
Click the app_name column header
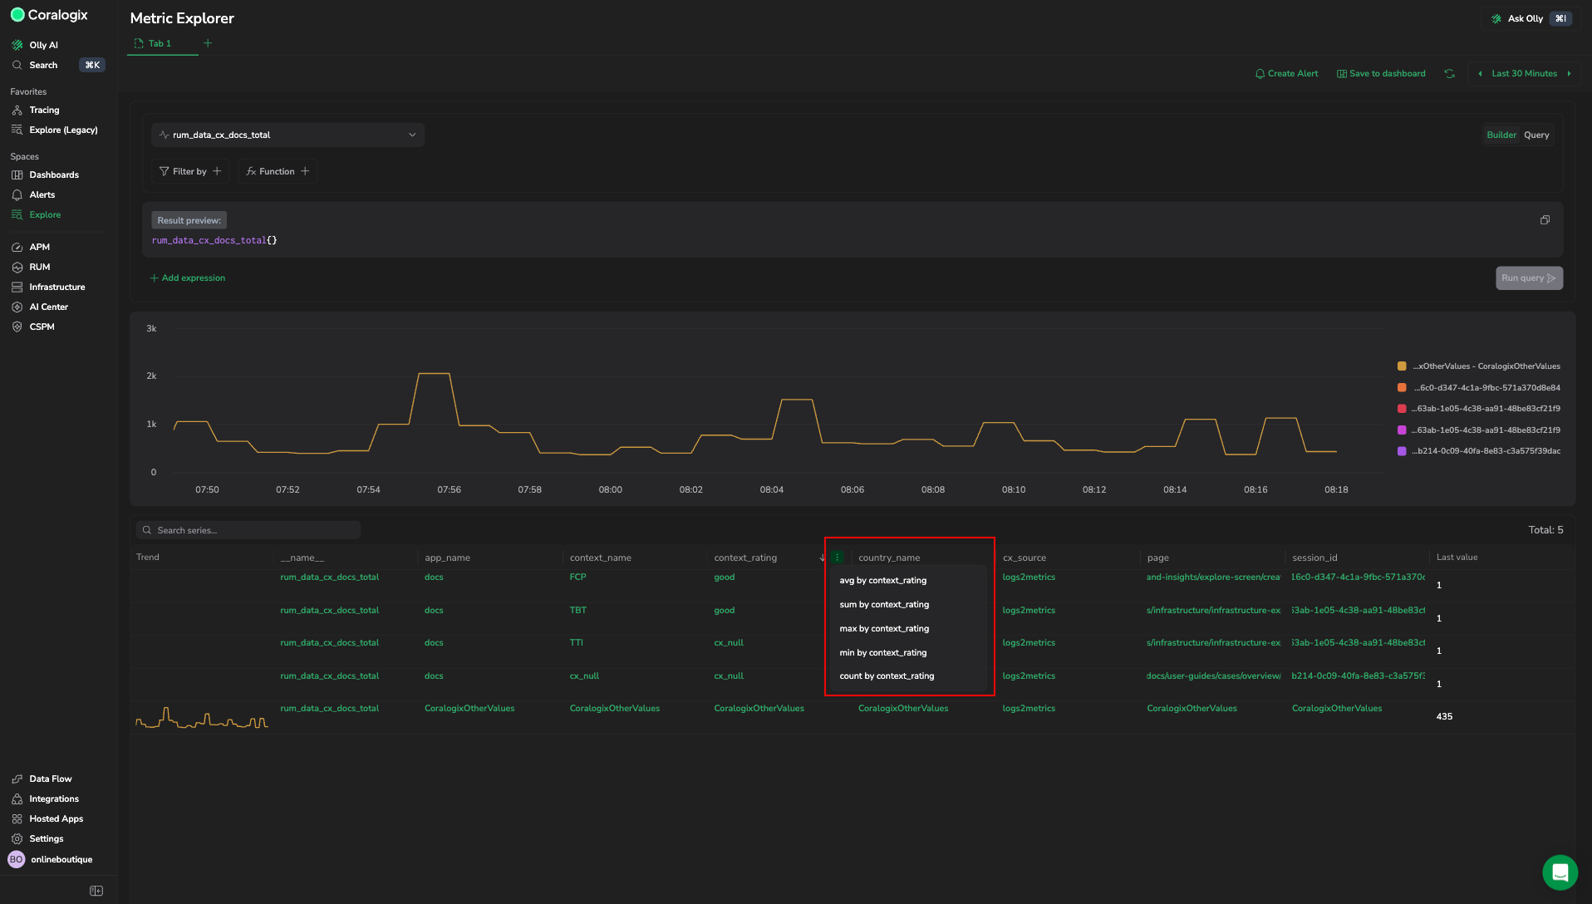click(x=447, y=558)
